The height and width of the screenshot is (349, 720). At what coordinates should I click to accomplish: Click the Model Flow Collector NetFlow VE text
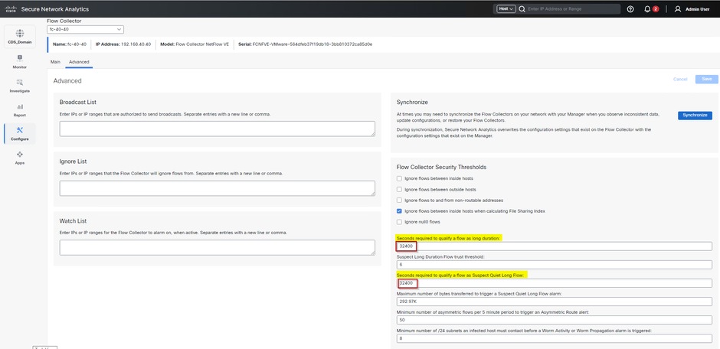[x=195, y=44]
